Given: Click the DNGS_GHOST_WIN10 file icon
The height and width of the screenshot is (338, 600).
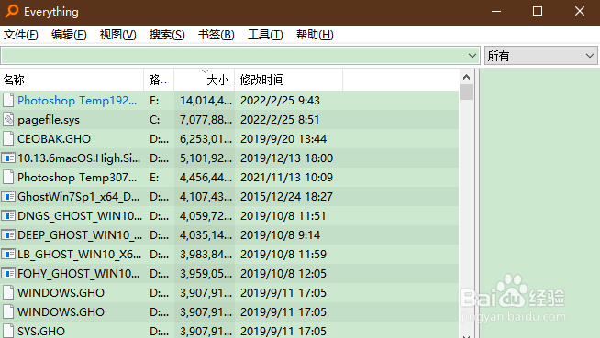Looking at the screenshot, I should coord(8,216).
